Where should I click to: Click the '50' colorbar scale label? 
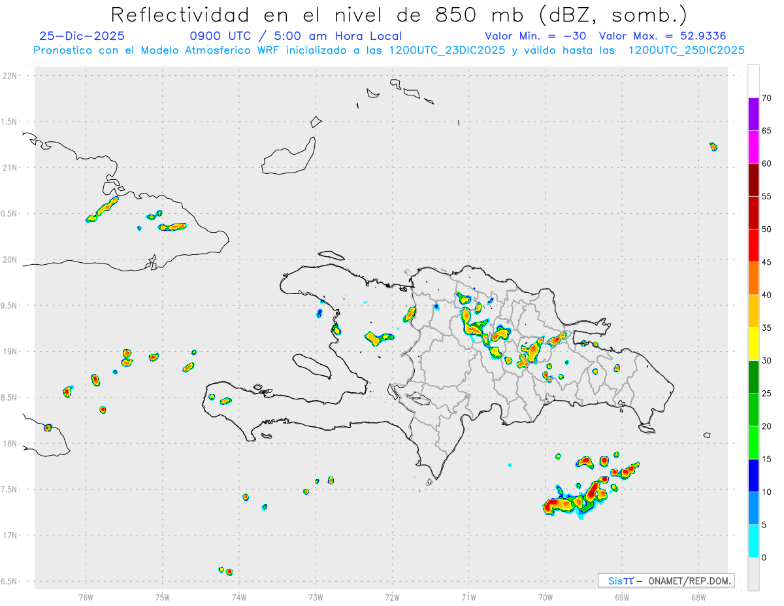tap(766, 229)
